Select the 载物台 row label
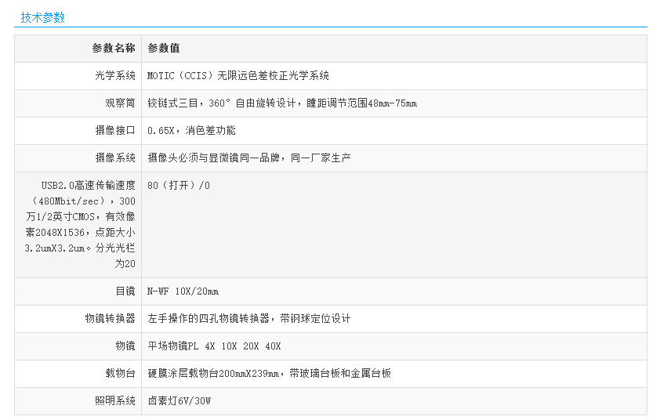Image resolution: width=660 pixels, height=420 pixels. tap(120, 374)
